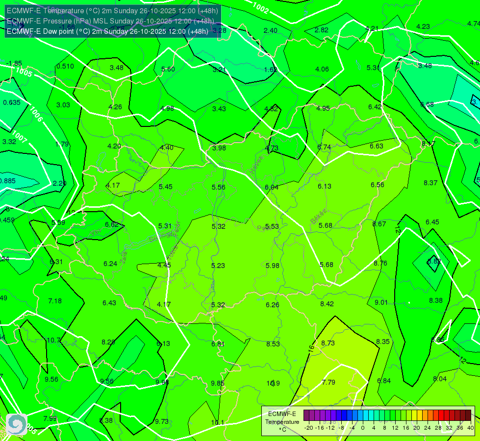
Task: Click the 6.56 grid value
Action: [x=378, y=185]
